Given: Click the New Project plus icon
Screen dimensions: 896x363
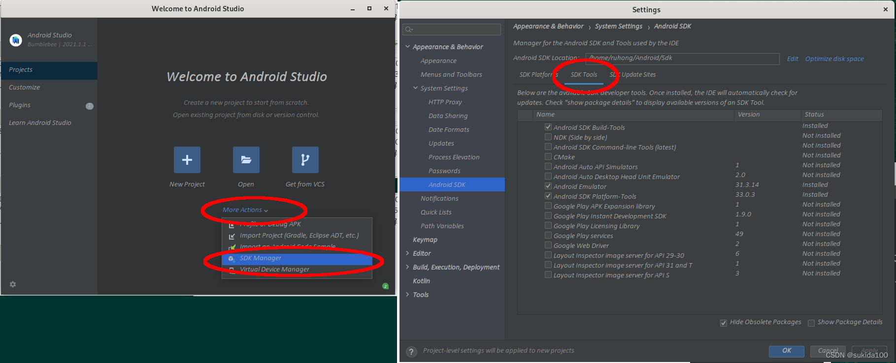Looking at the screenshot, I should pos(187,160).
